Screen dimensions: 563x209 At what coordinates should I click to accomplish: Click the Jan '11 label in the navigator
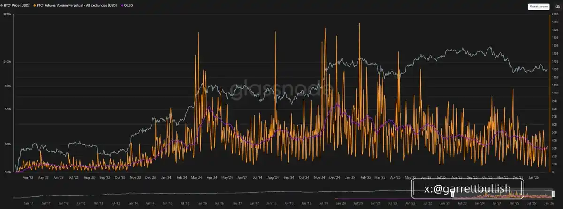point(28,204)
